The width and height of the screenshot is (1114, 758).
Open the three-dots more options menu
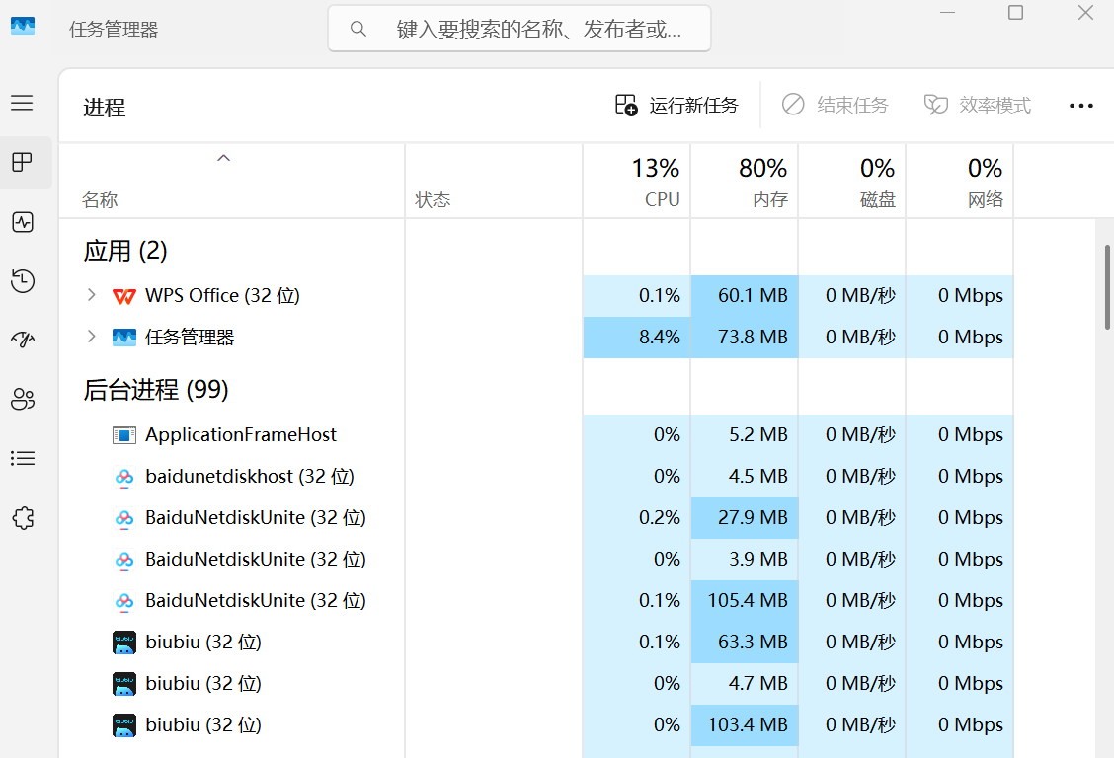click(1080, 106)
